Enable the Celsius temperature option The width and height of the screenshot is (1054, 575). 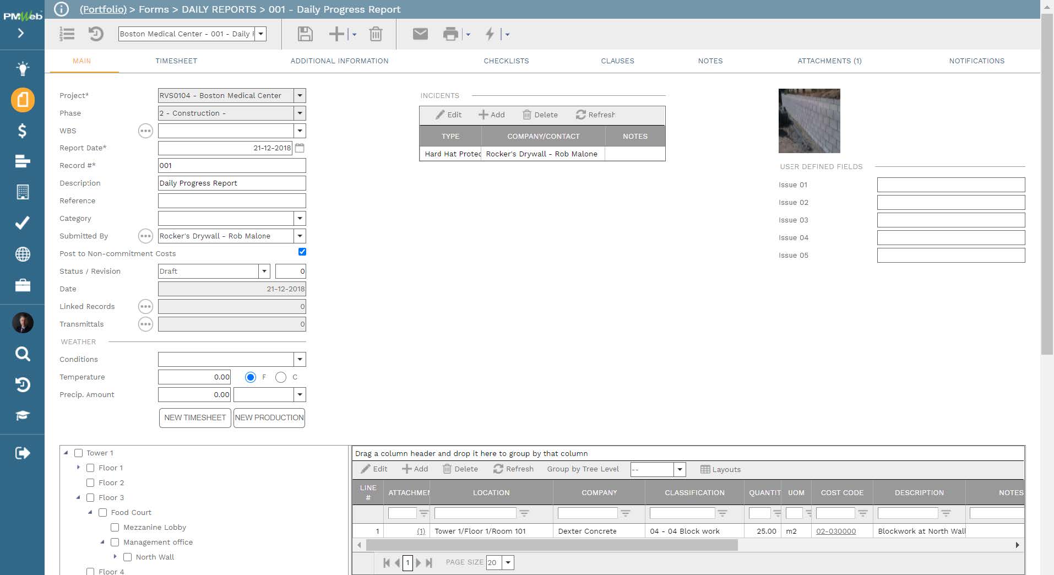coord(281,377)
